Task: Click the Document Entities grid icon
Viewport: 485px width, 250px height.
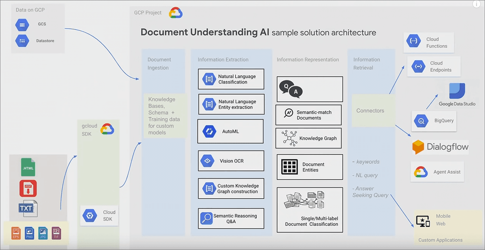Action: (289, 167)
